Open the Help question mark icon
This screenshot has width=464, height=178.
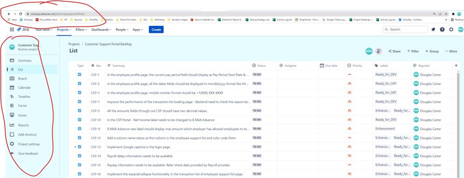pyautogui.click(x=442, y=30)
